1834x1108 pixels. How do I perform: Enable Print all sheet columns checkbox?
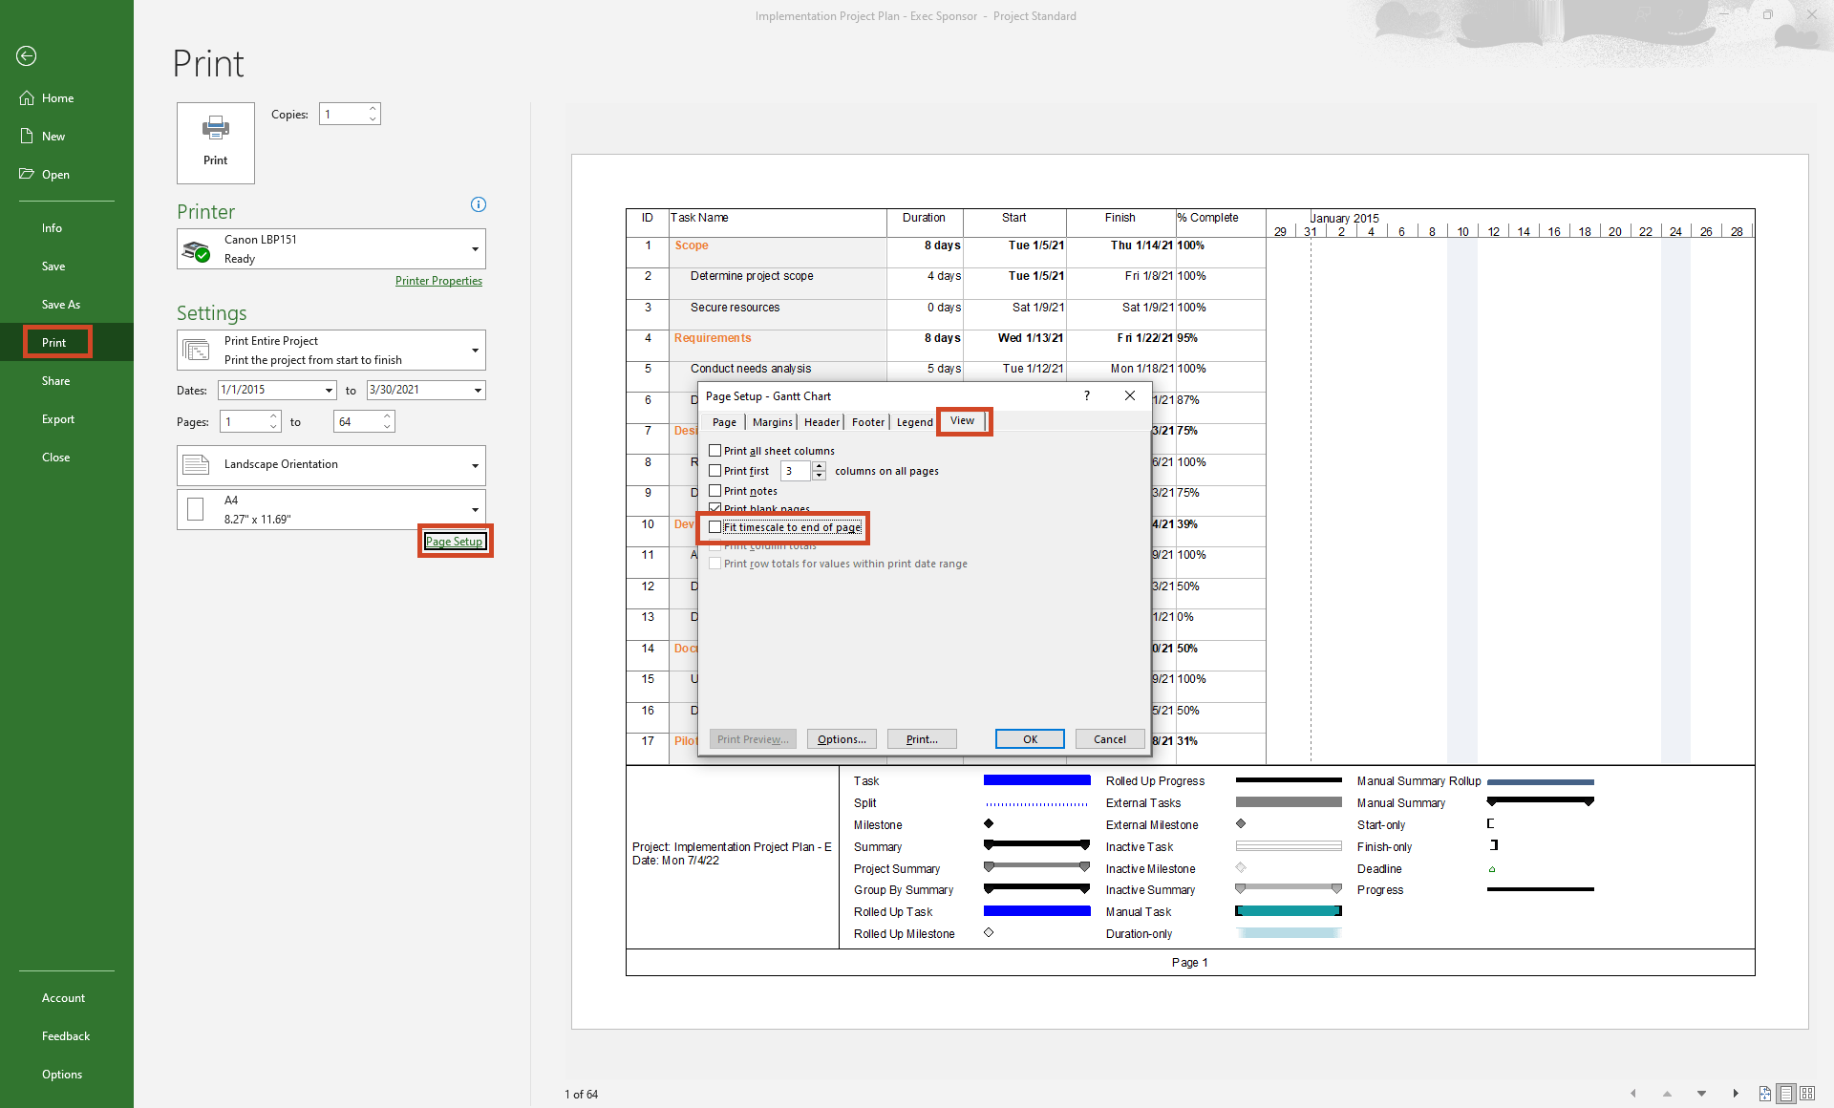click(715, 451)
